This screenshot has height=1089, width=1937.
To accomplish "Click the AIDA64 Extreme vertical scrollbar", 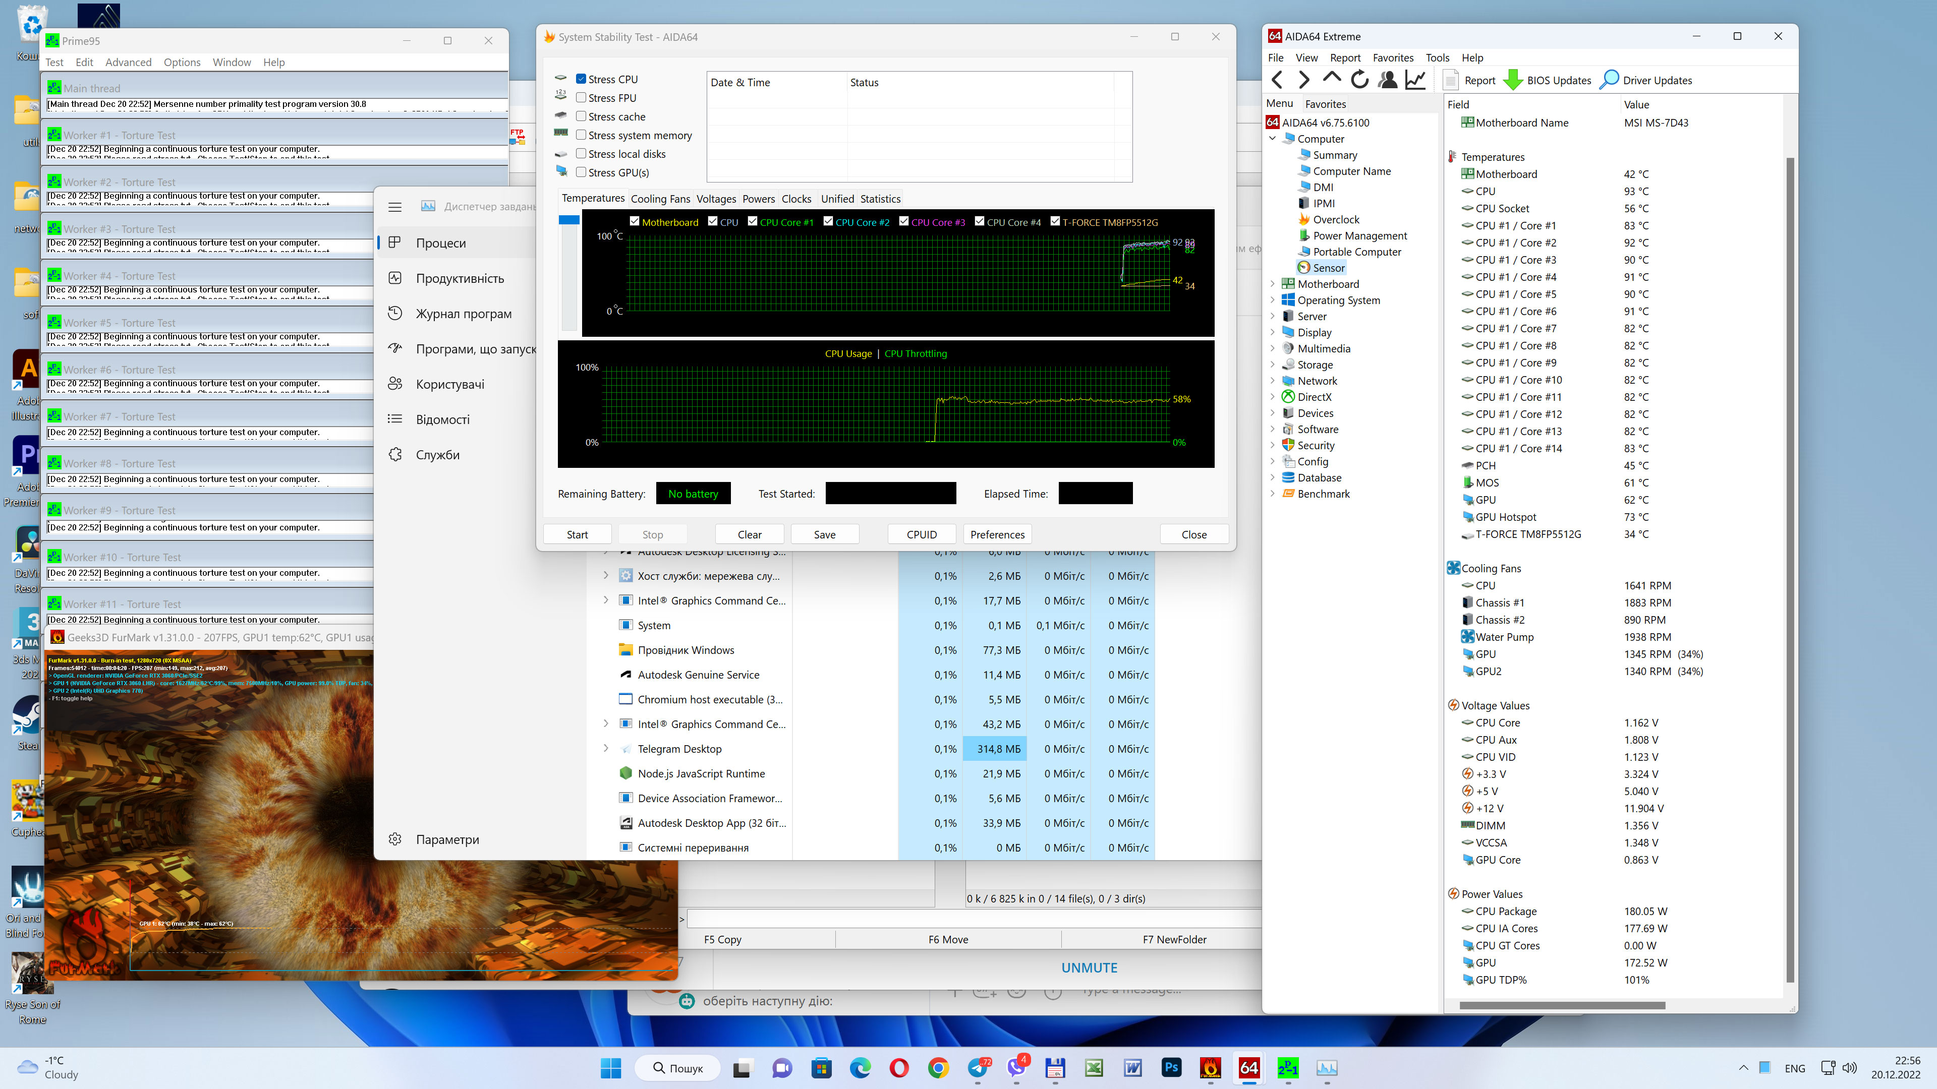I will coord(1790,570).
